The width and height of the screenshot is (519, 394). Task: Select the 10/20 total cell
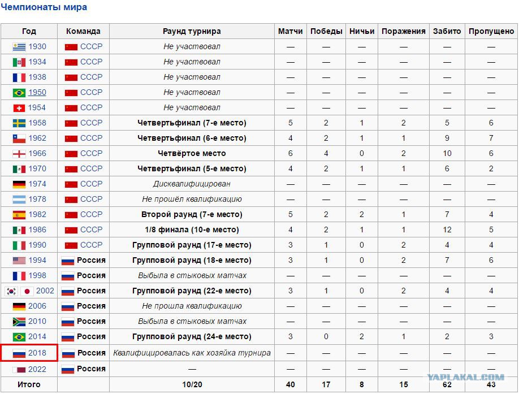(192, 384)
